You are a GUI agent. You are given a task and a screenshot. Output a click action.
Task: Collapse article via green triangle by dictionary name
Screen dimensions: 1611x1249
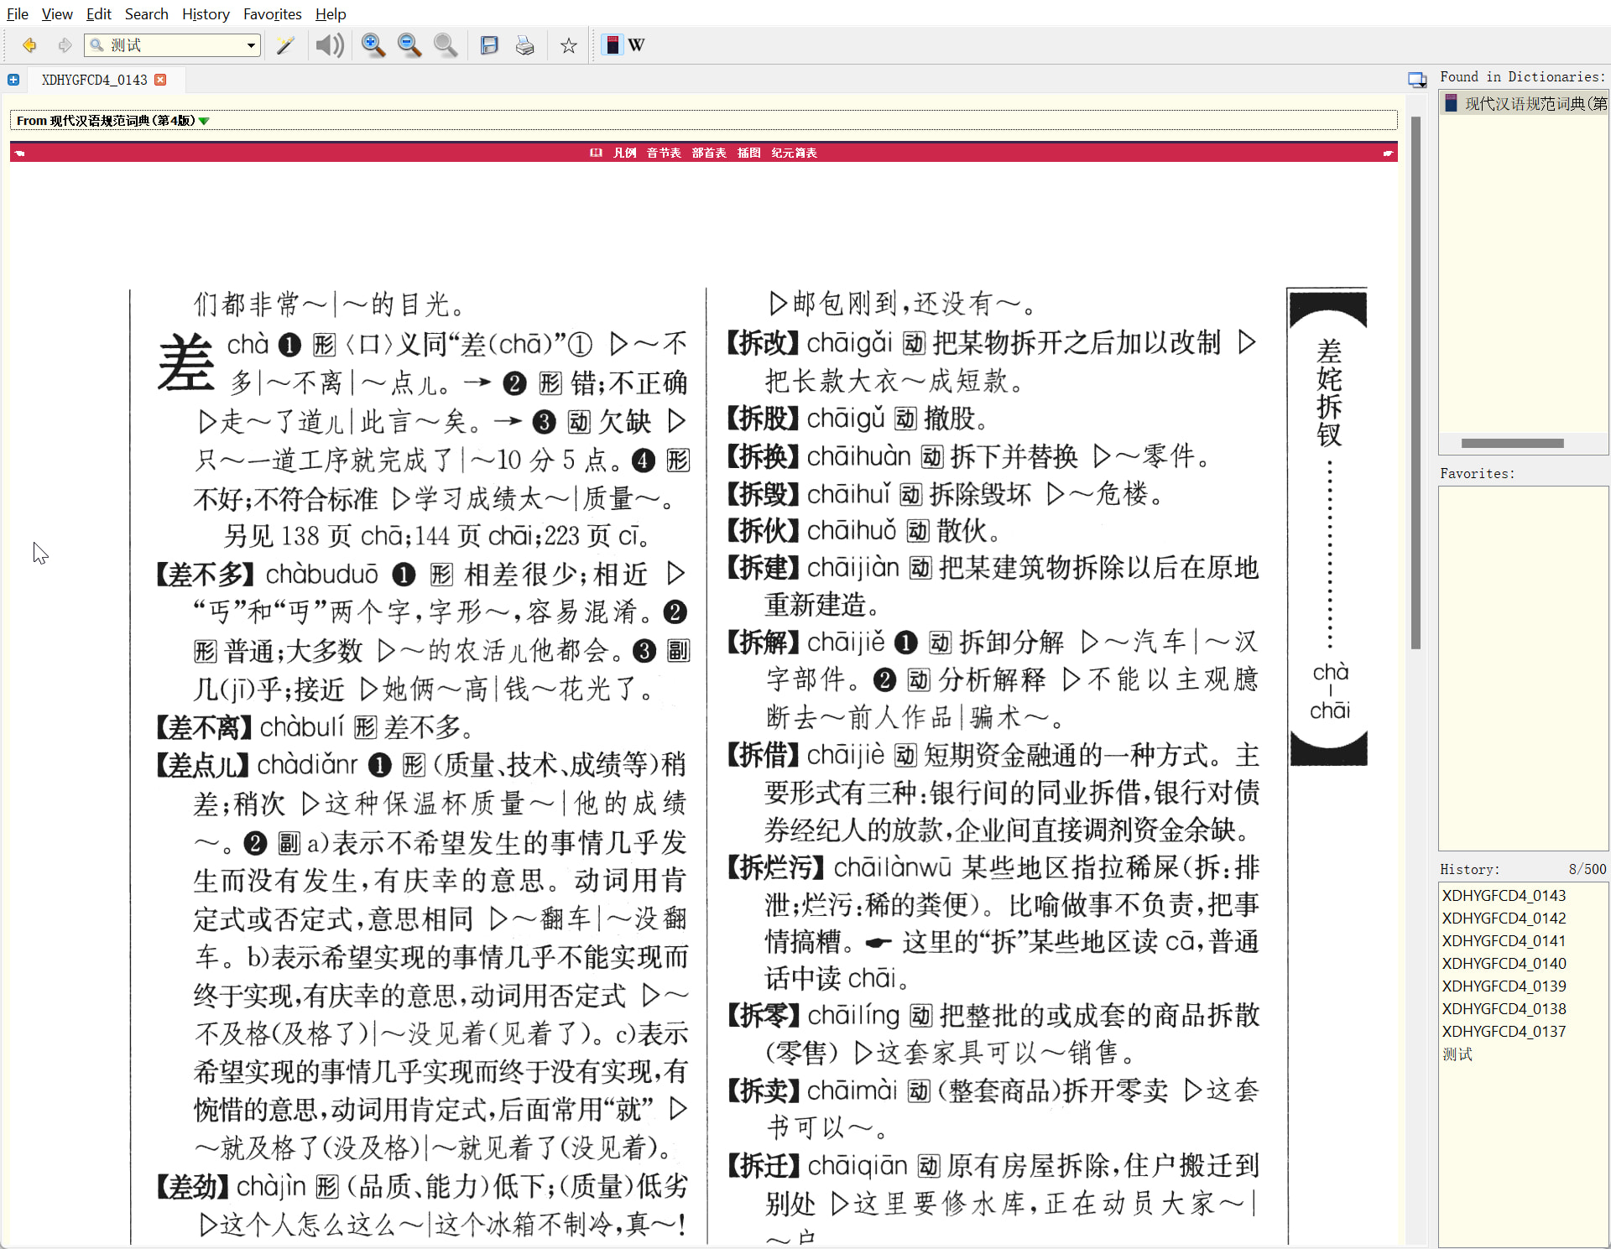[204, 121]
